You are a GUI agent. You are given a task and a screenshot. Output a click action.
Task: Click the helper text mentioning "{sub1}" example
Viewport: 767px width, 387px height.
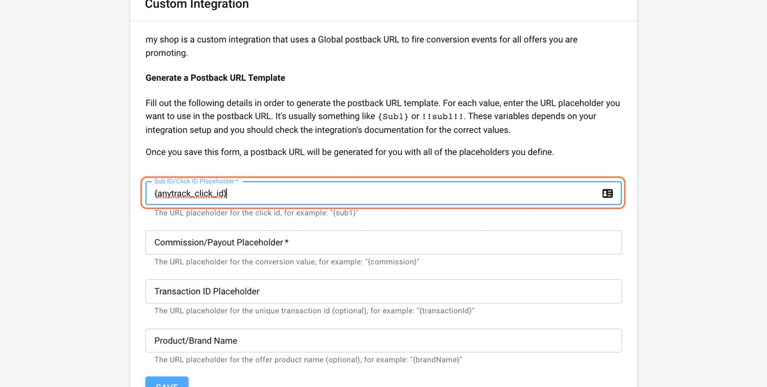pyautogui.click(x=256, y=213)
